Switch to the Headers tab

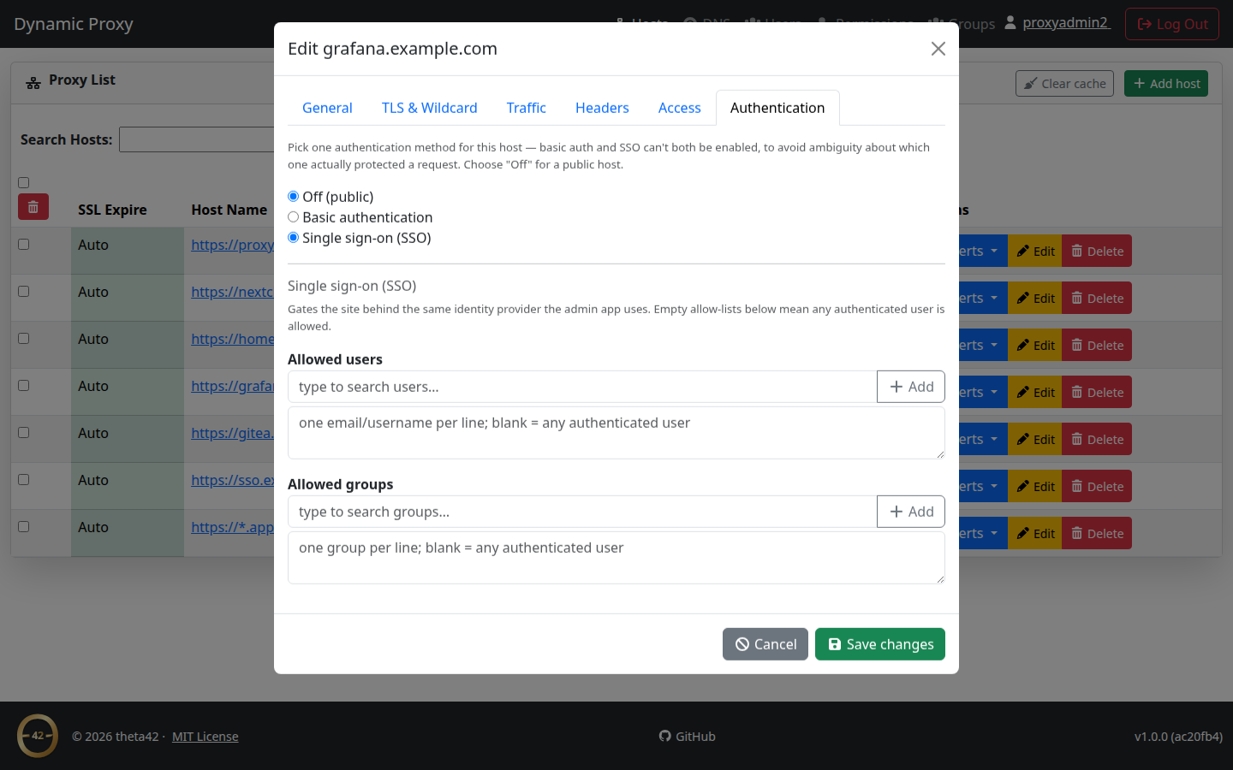click(602, 108)
